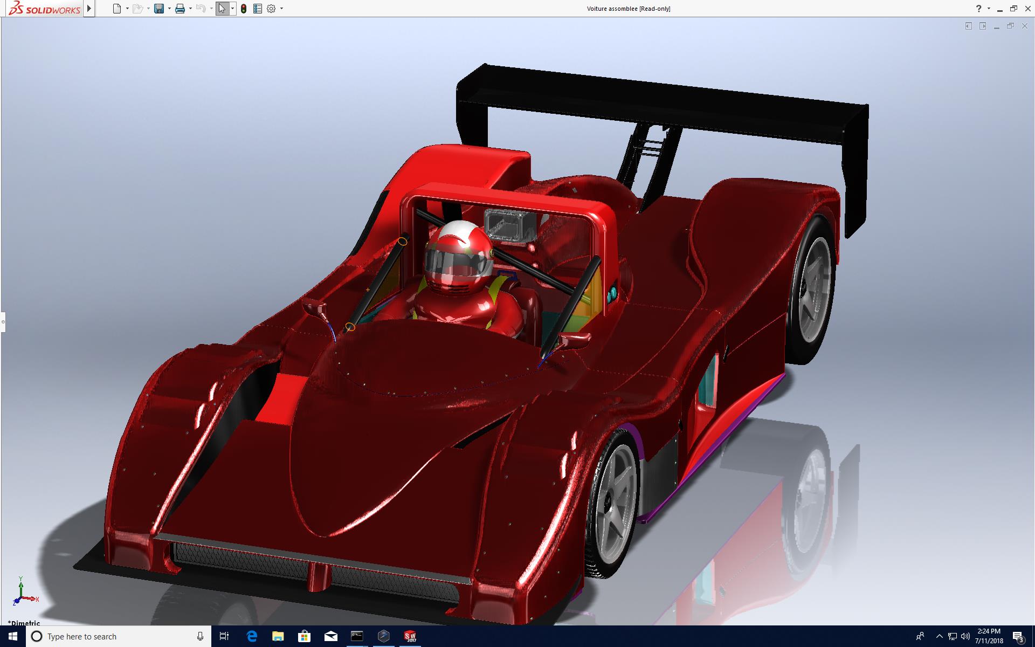Click the left panel expand handle
Image resolution: width=1035 pixels, height=647 pixels.
[x=3, y=322]
